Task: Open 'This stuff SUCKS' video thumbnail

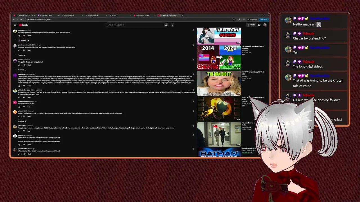Action: click(219, 36)
